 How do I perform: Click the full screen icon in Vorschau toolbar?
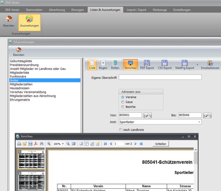click(x=73, y=144)
